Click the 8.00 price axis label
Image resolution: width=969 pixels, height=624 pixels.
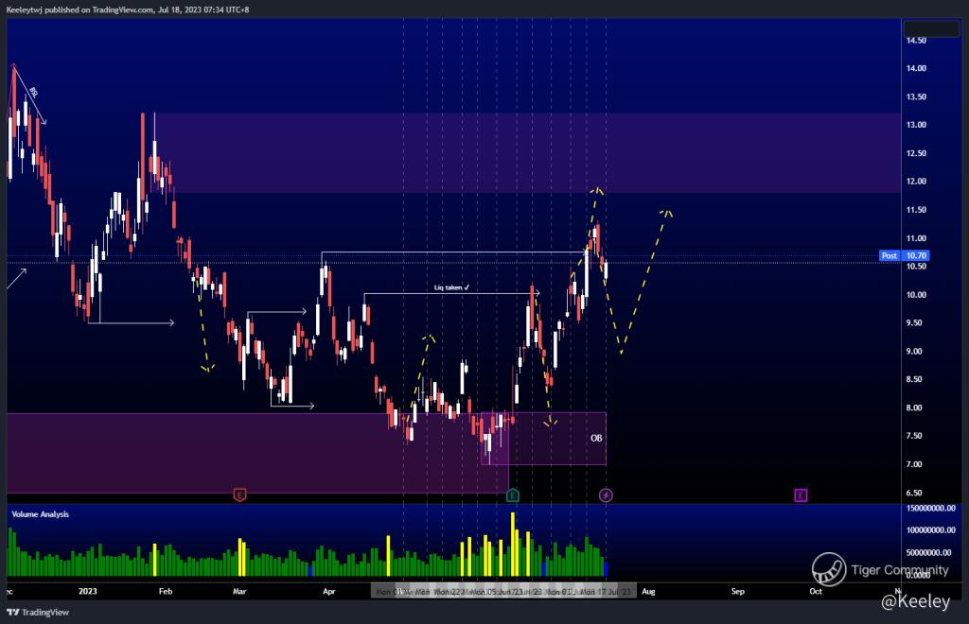pos(916,408)
